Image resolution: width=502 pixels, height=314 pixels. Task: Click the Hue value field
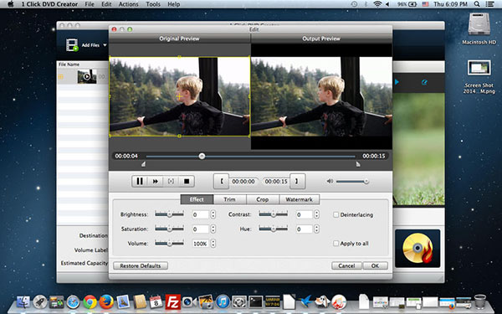coord(305,229)
